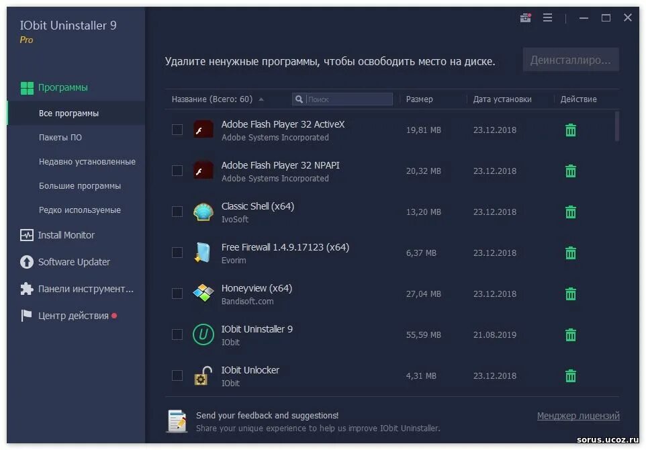Screen dimensions: 646x450
Task: Click the 55,59 MB size value
Action: 423,335
